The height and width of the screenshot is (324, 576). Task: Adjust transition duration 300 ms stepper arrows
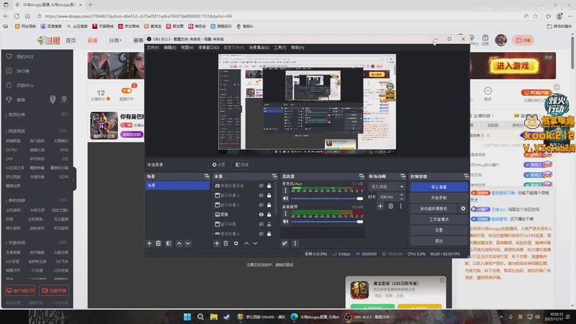pyautogui.click(x=402, y=197)
